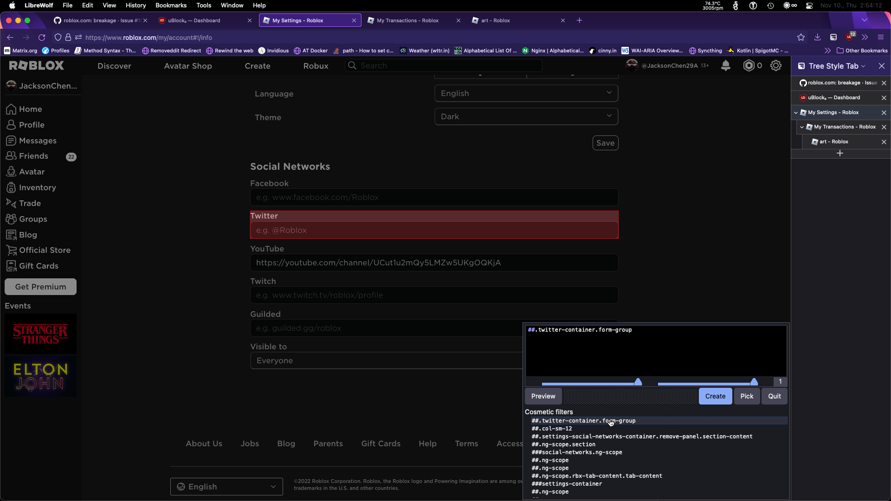Open uBlock Origin from the Firefox toolbar
This screenshot has width=891, height=501.
(x=850, y=37)
